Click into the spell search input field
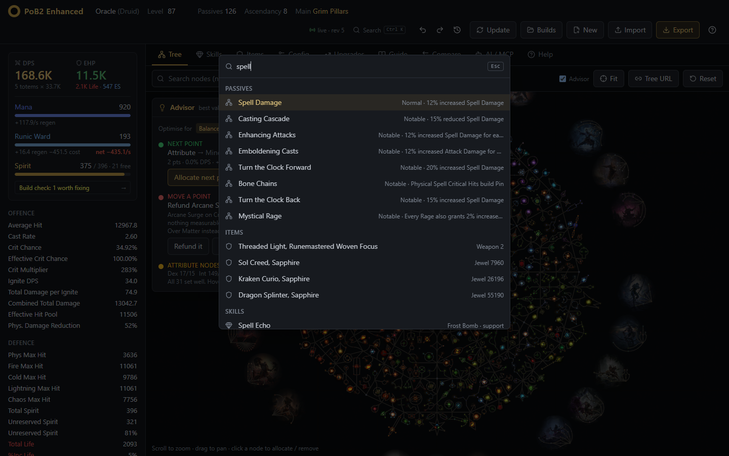The height and width of the screenshot is (456, 729). click(359, 66)
